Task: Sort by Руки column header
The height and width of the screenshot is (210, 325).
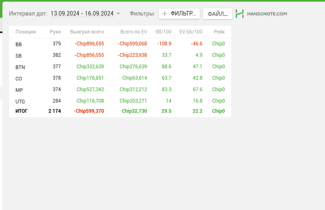Action: tap(55, 32)
